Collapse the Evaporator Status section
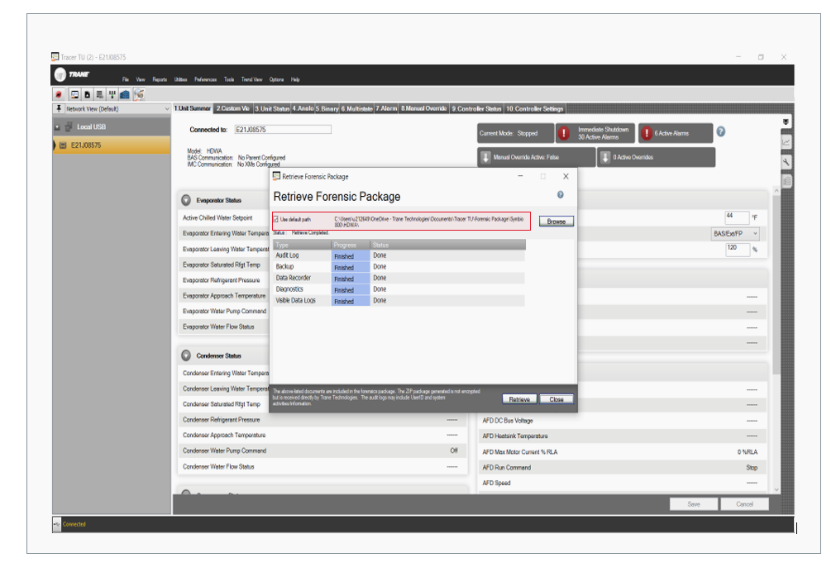 pyautogui.click(x=186, y=200)
